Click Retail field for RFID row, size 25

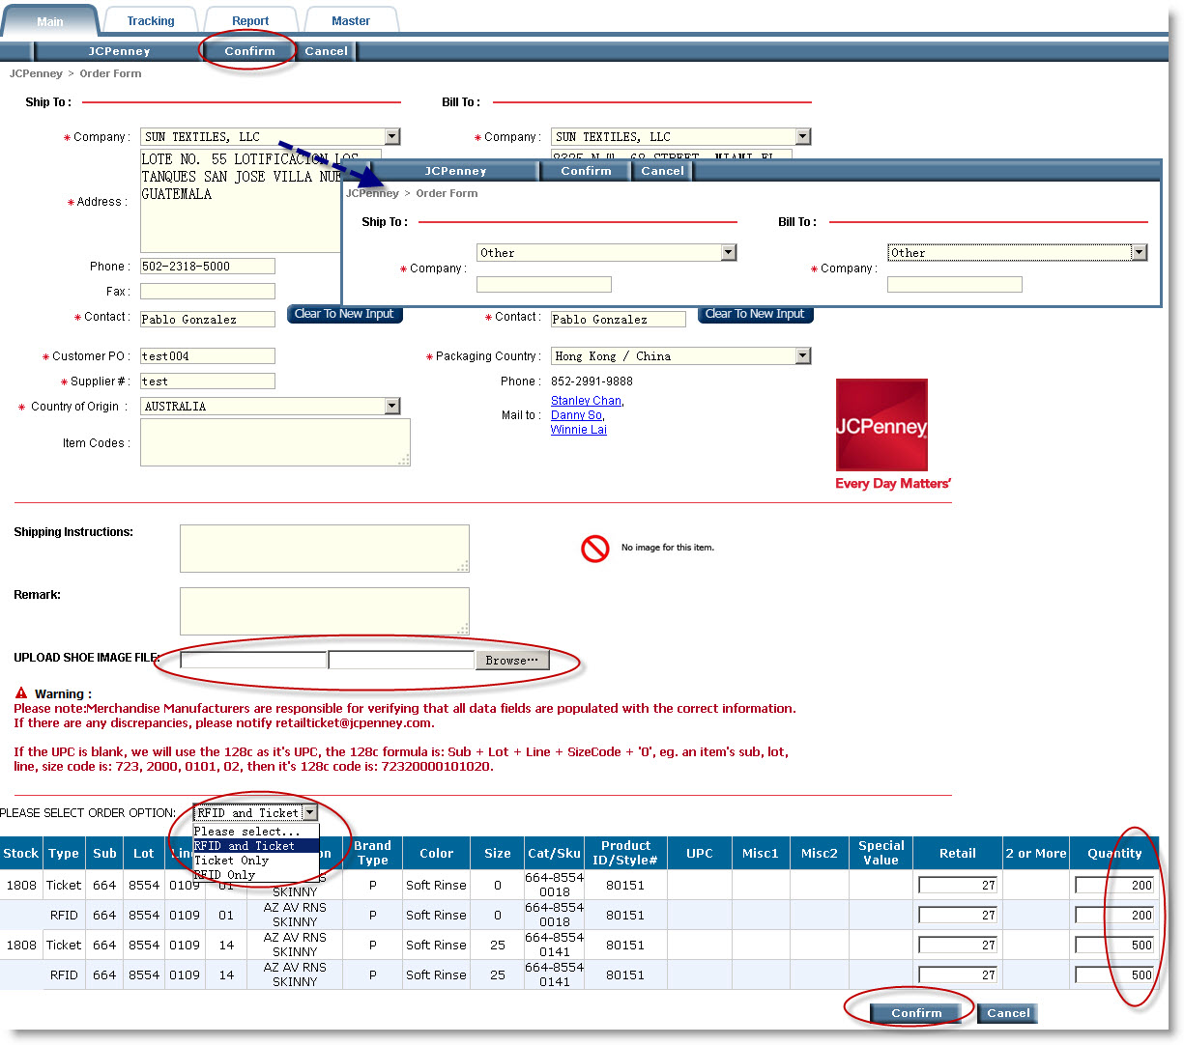[958, 975]
